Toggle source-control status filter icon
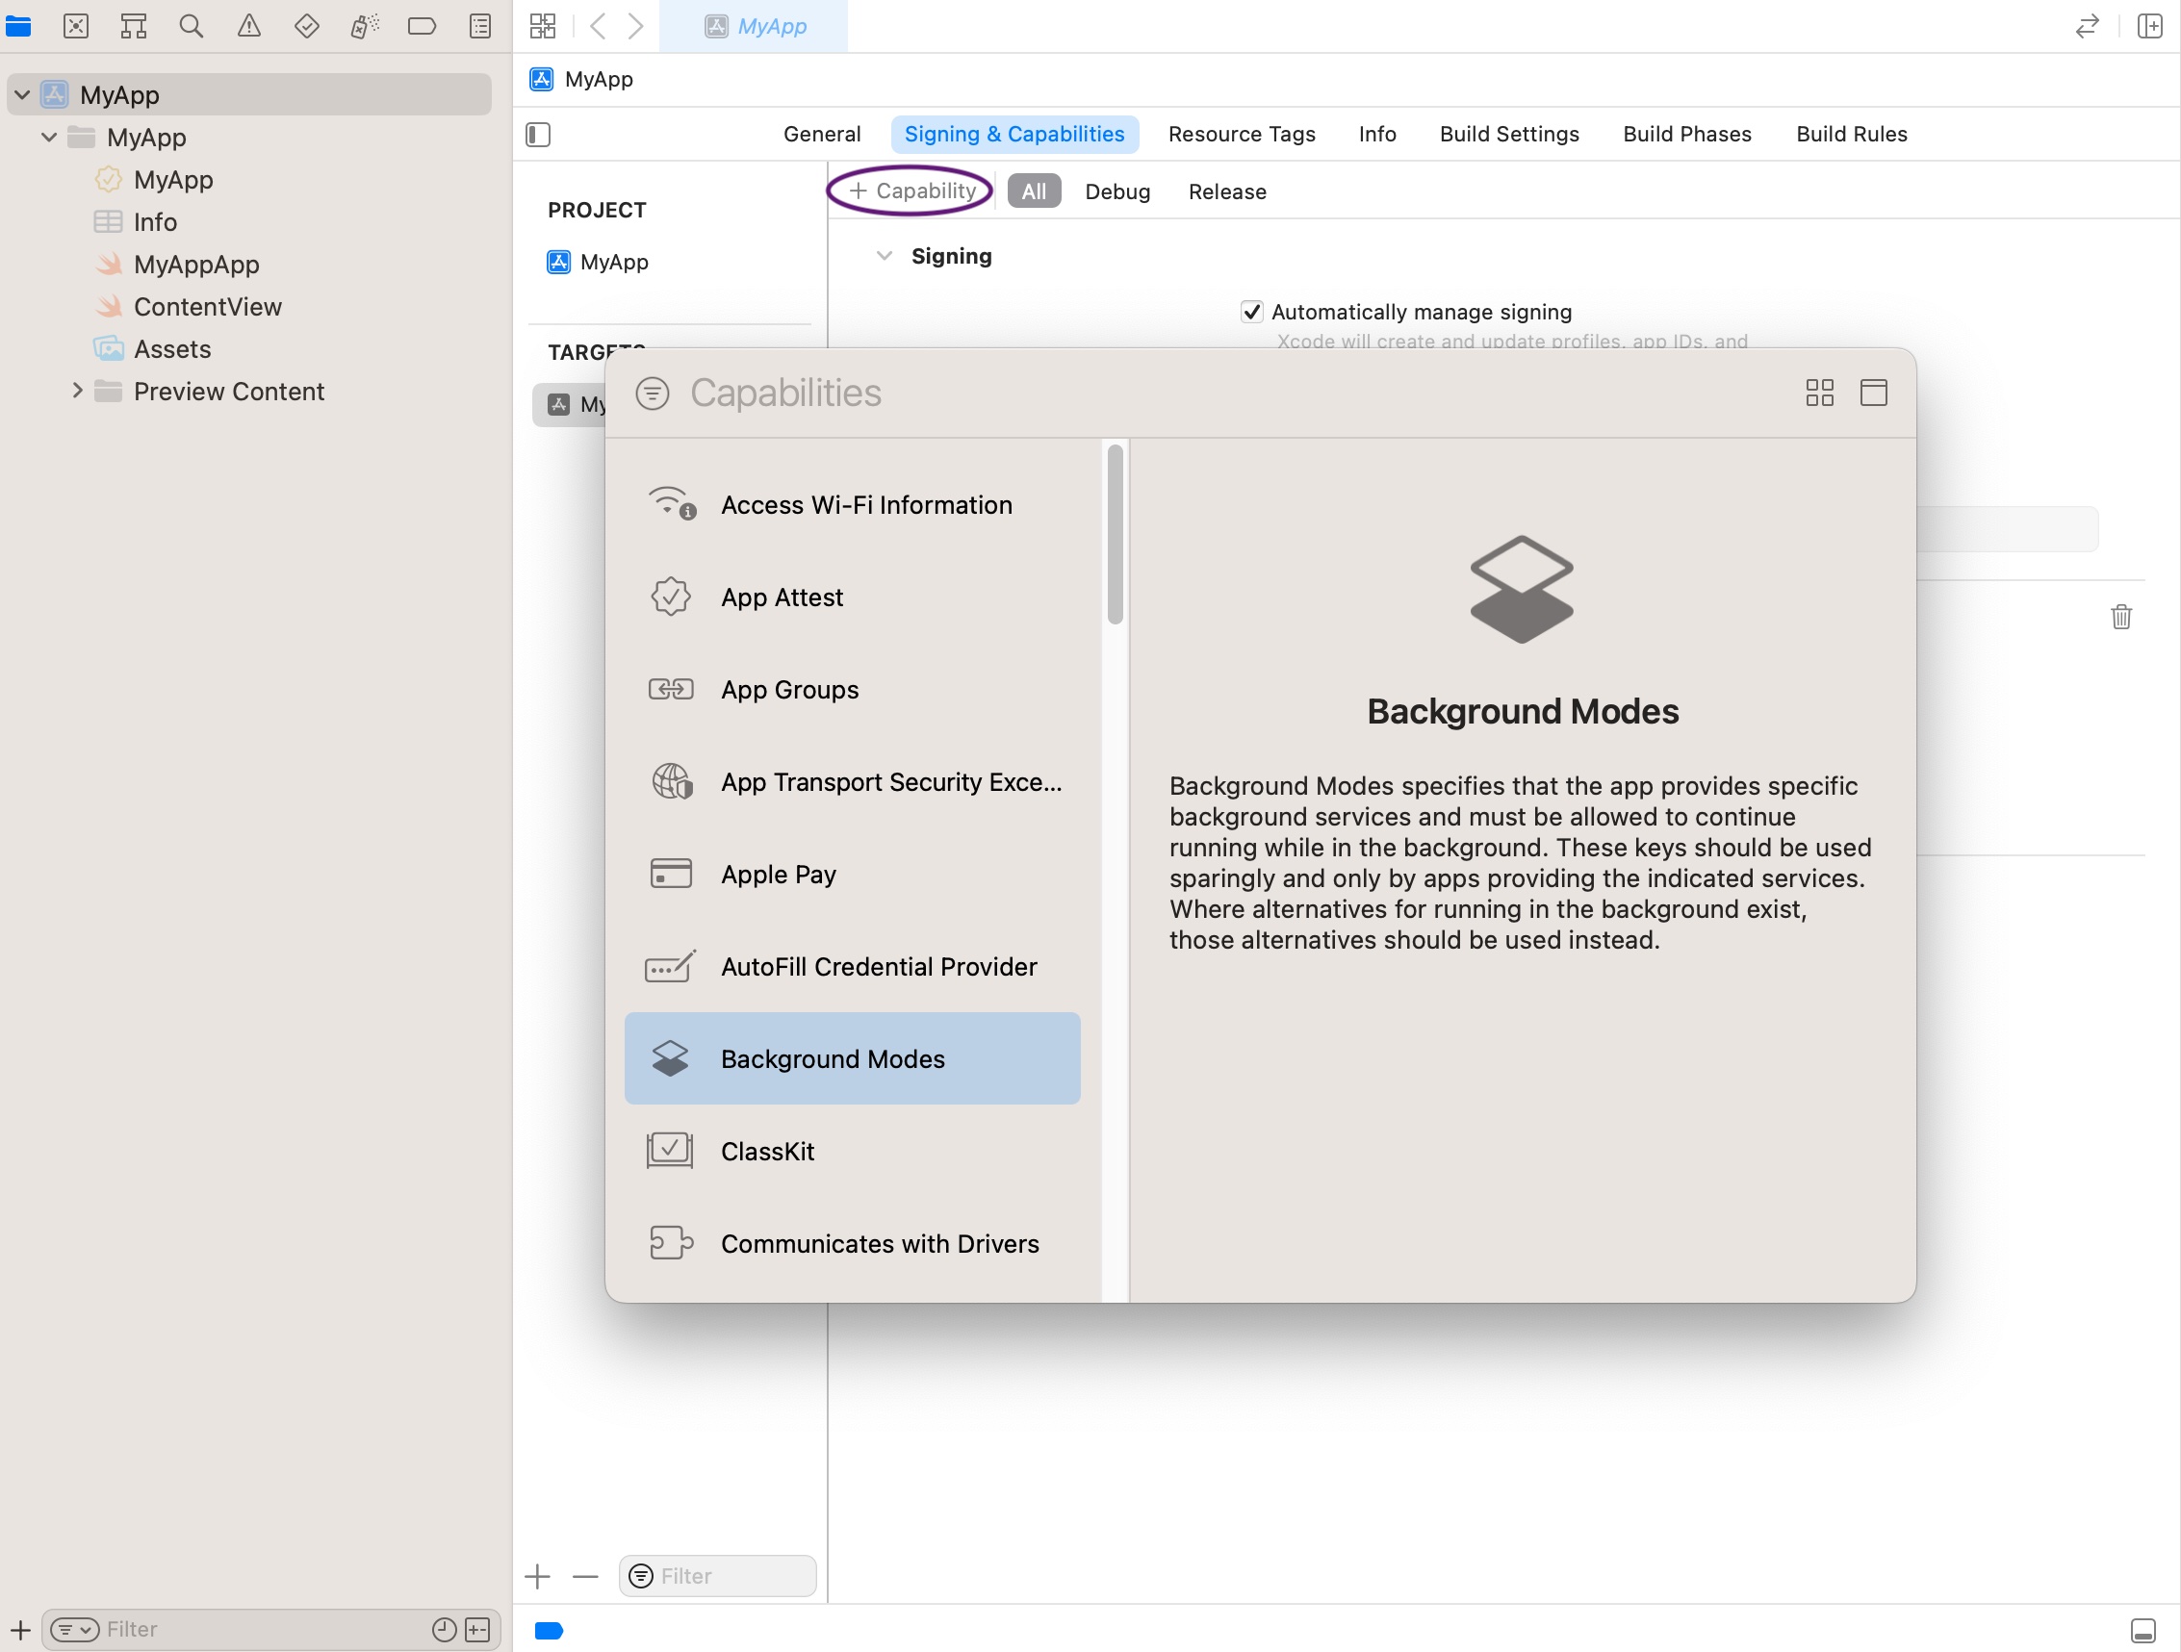 477,1629
